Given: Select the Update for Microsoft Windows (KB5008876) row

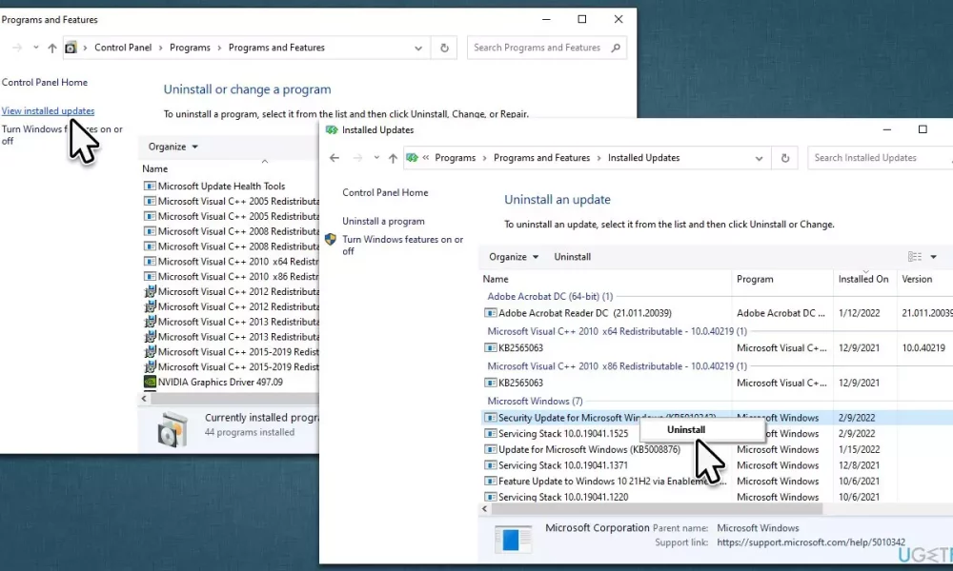Looking at the screenshot, I should click(718, 449).
